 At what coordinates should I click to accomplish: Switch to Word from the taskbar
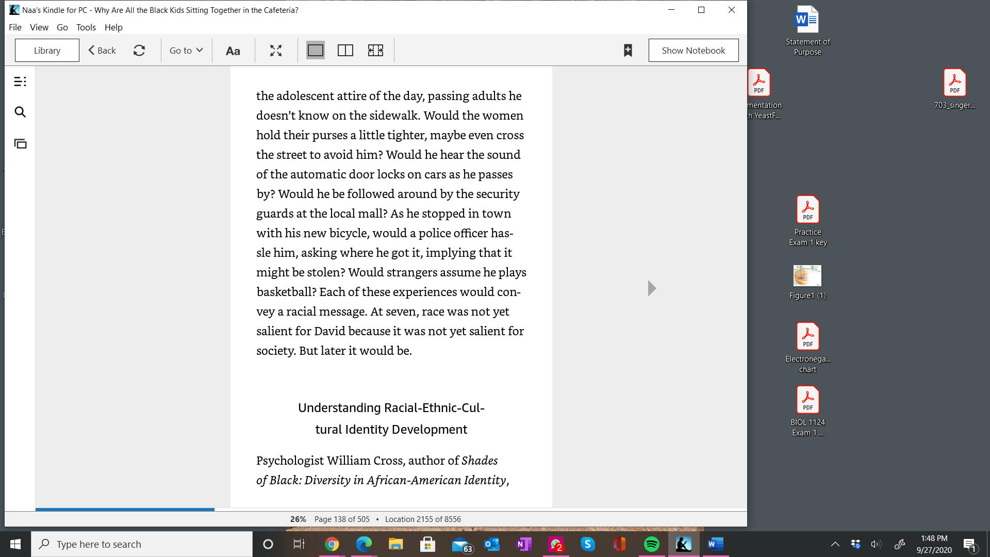pos(716,544)
